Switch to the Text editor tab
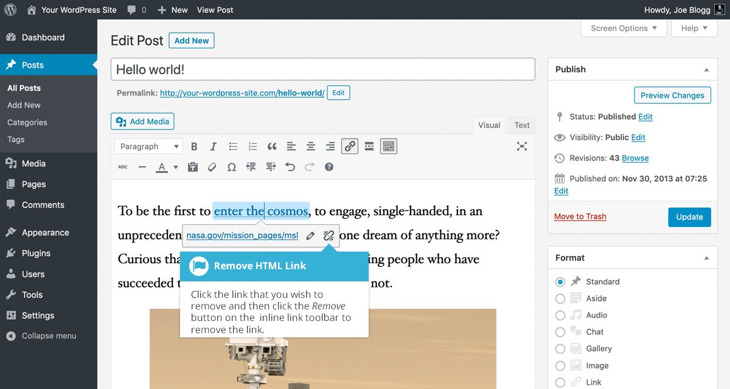Screen dimensions: 730x389 coord(522,125)
